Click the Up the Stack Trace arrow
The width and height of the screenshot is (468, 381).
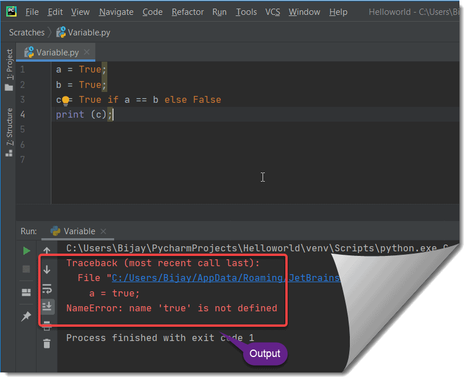point(47,249)
